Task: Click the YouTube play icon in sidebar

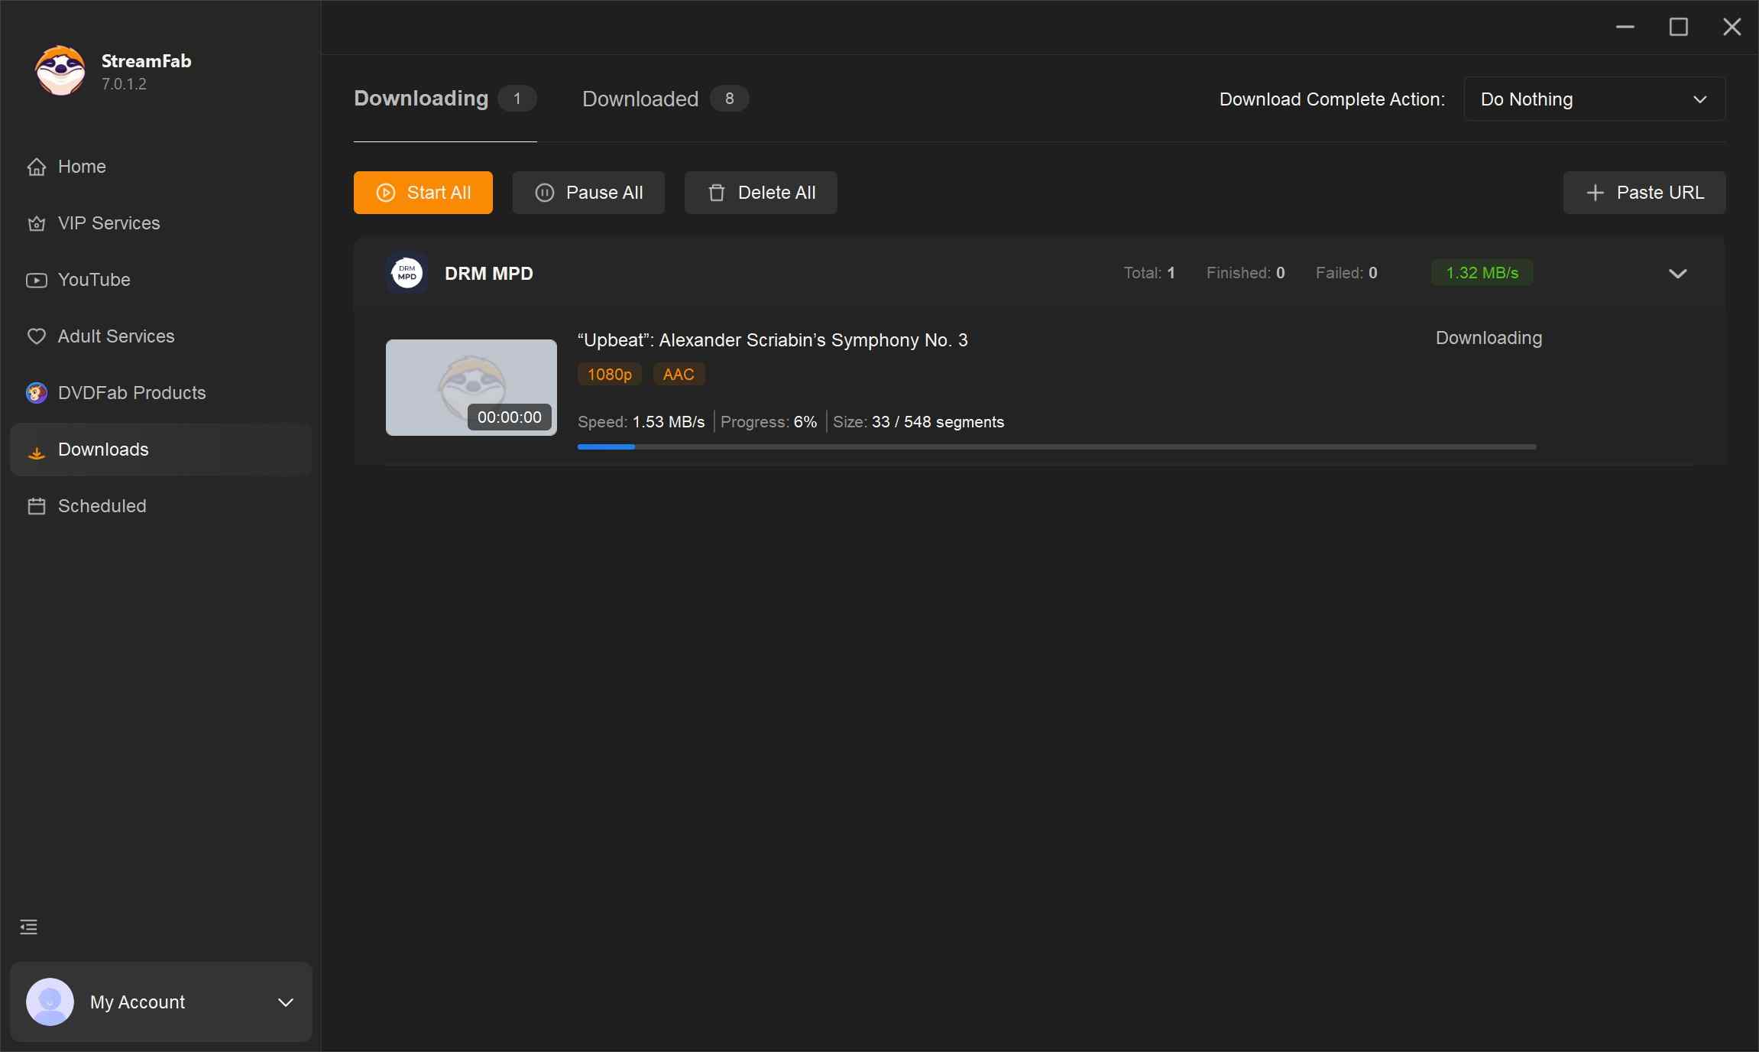Action: tap(36, 280)
